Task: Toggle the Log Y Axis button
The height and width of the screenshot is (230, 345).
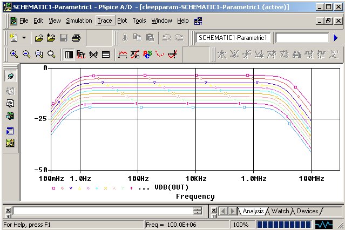Action: click(106, 55)
